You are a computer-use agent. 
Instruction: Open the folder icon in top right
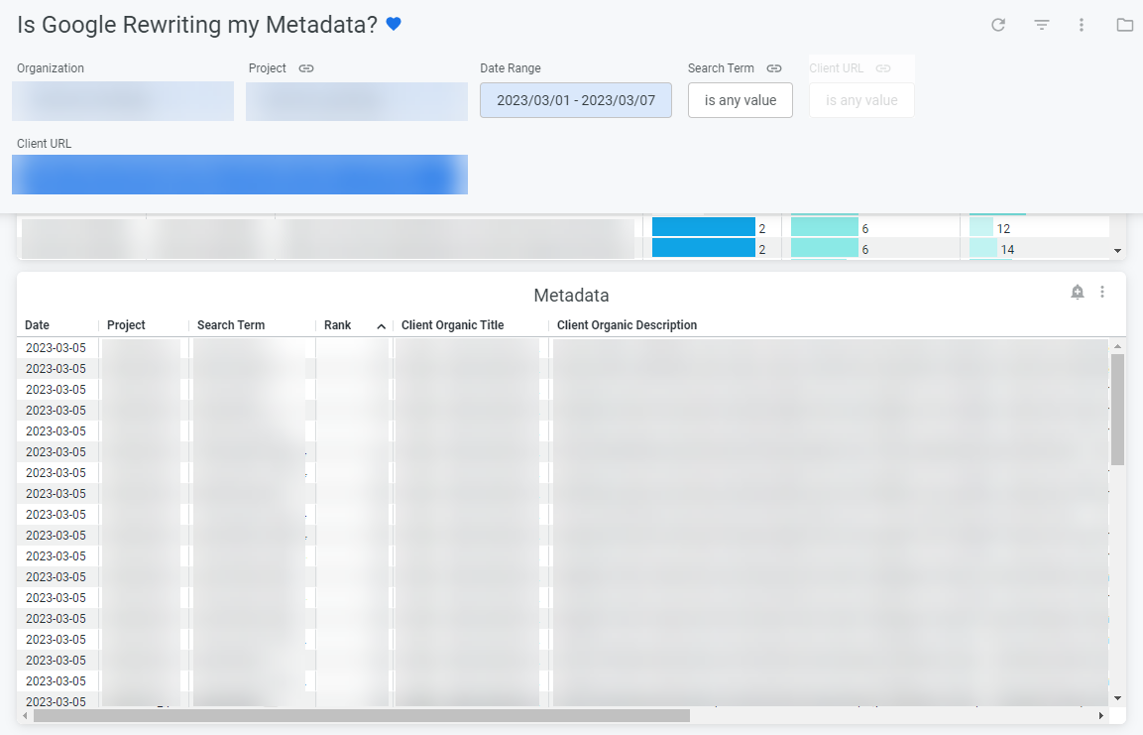pos(1124,25)
